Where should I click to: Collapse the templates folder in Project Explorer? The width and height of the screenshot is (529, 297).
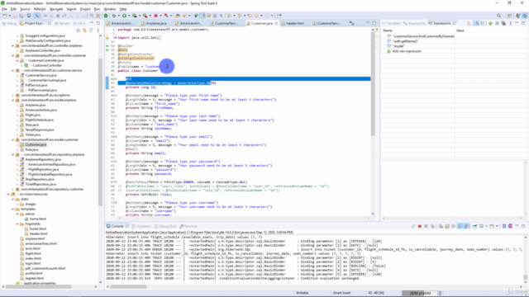click(13, 209)
